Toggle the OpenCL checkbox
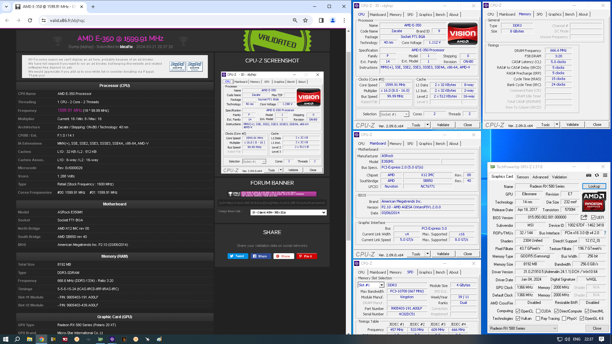This screenshot has height=344, width=612. pyautogui.click(x=518, y=311)
